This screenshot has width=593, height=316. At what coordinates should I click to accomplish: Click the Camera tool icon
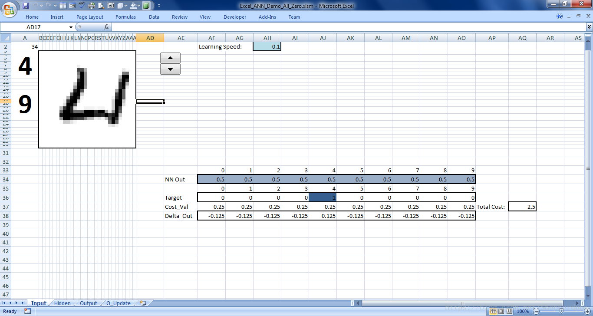pos(111,6)
